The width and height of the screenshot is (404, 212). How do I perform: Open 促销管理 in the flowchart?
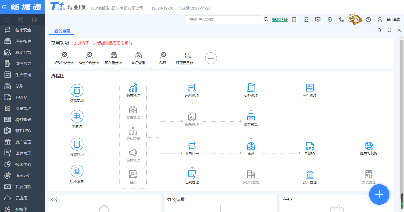(133, 155)
